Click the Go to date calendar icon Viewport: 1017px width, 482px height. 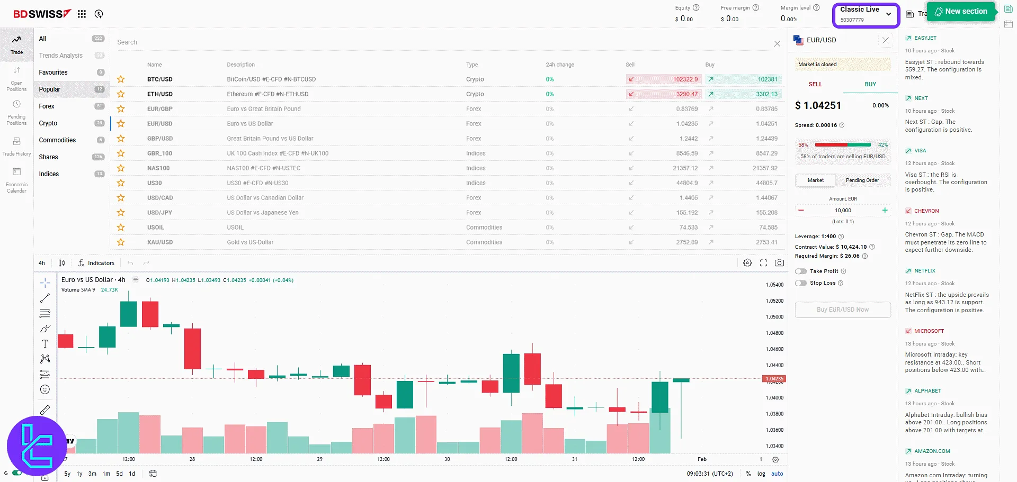pyautogui.click(x=153, y=474)
